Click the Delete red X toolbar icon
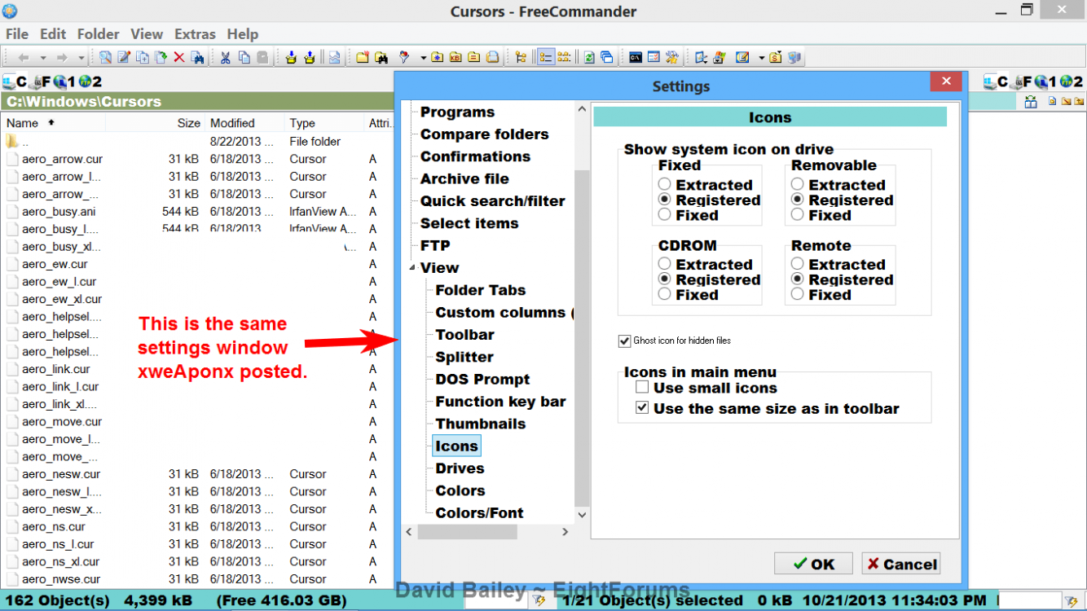Image resolution: width=1087 pixels, height=611 pixels. (179, 58)
